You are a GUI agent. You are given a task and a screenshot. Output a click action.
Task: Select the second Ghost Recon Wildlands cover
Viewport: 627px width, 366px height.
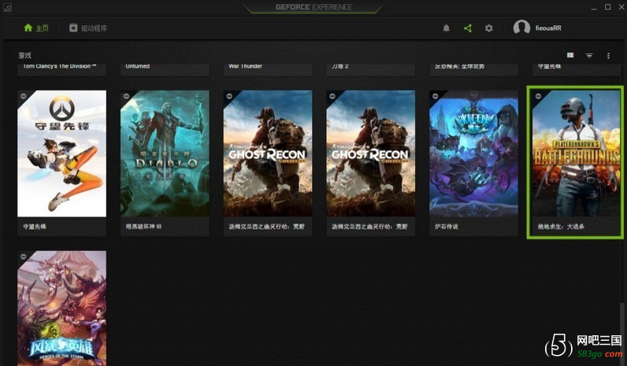coord(371,153)
